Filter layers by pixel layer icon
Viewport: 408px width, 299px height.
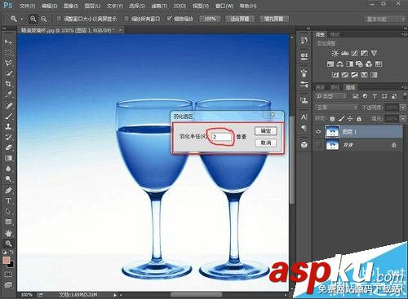[x=355, y=96]
